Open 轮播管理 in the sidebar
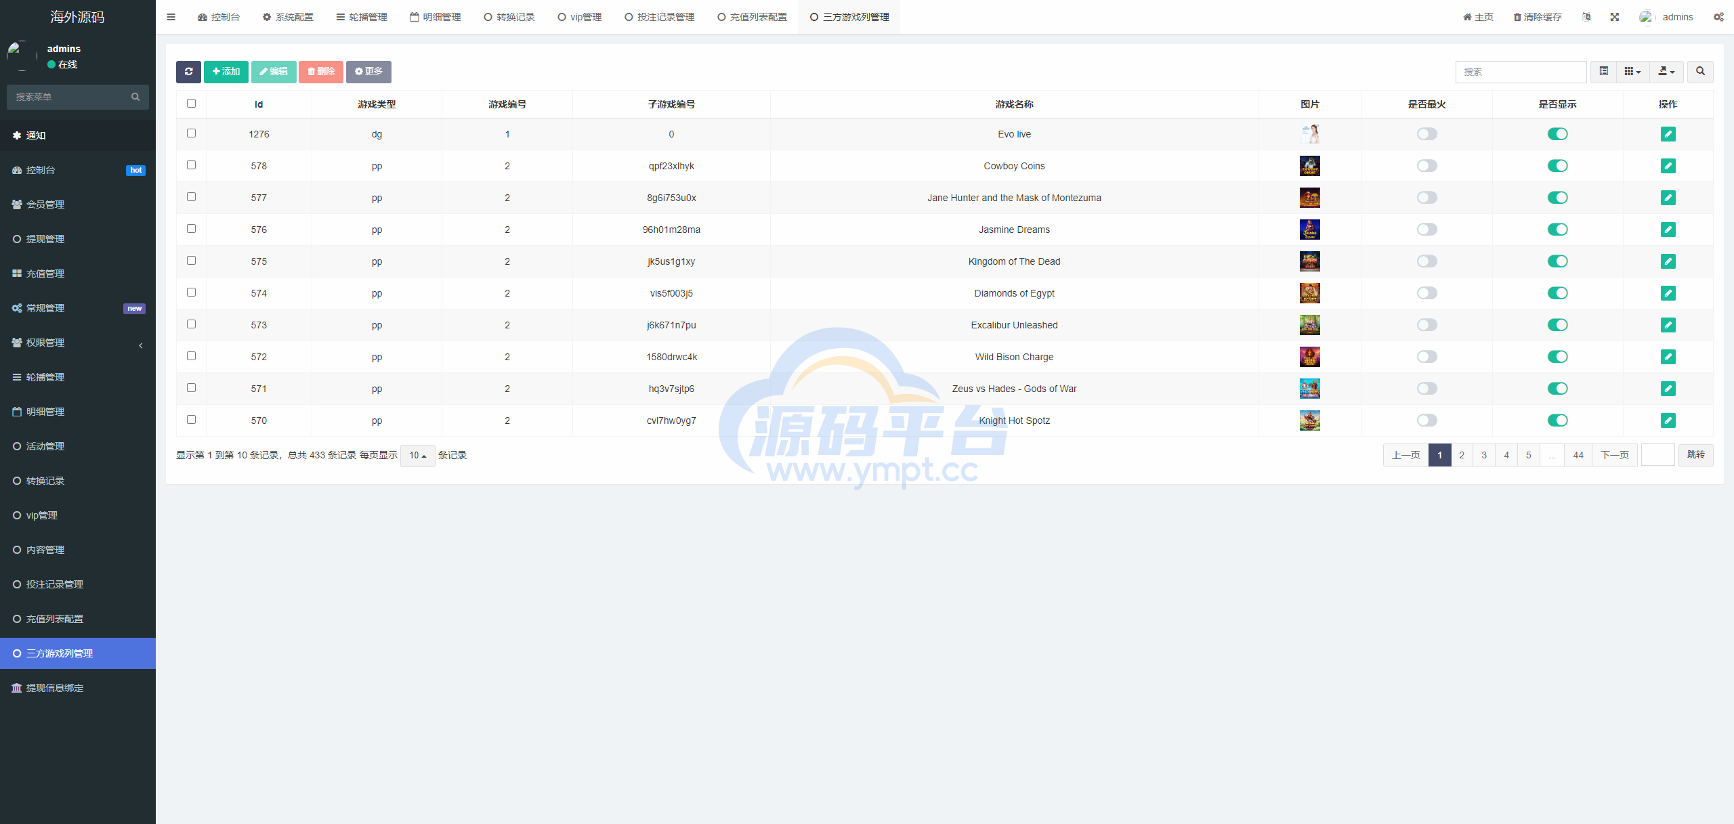This screenshot has height=824, width=1734. click(78, 377)
